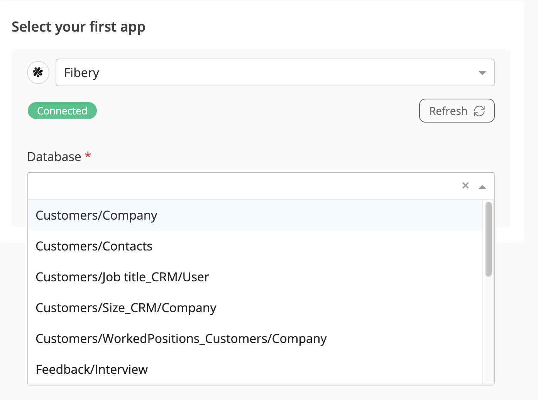Collapse the Database dropdown list arrow

[482, 187]
